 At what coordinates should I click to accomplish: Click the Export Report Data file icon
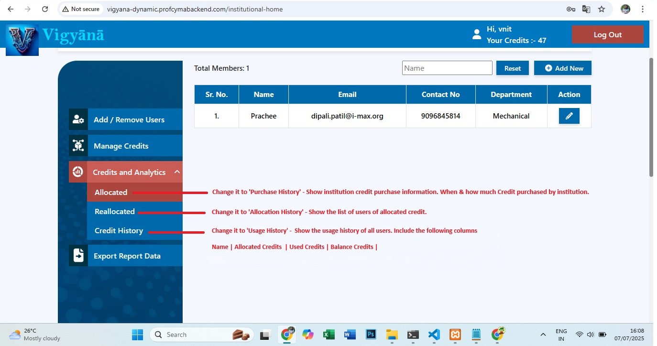tap(78, 256)
